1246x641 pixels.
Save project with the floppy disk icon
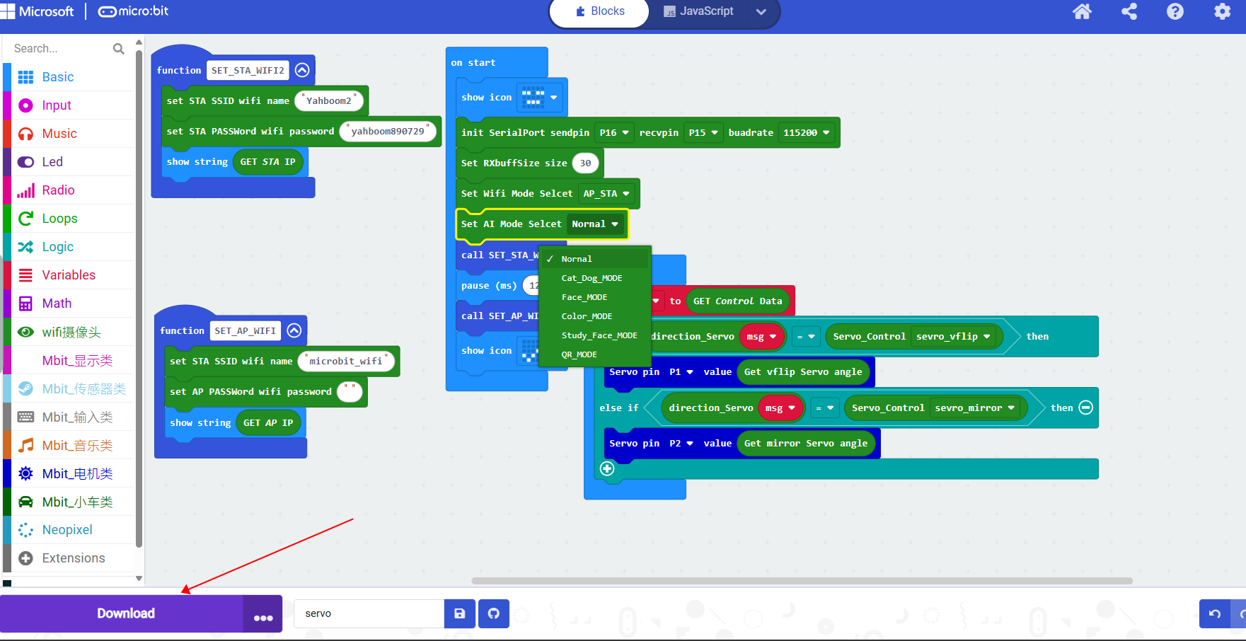click(x=460, y=613)
